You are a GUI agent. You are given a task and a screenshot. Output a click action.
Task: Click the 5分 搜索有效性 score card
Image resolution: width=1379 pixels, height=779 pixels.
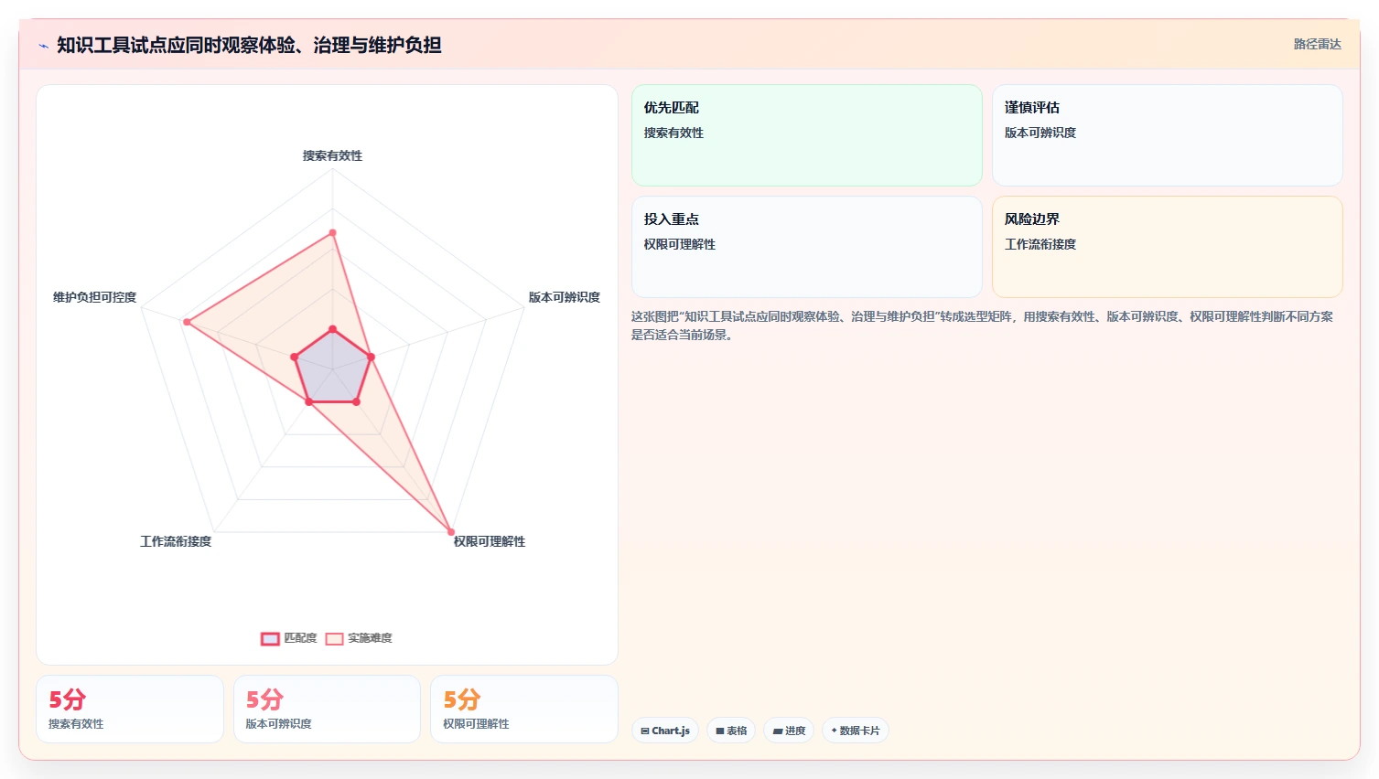point(130,709)
